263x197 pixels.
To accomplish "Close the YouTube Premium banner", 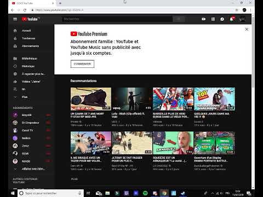I will pyautogui.click(x=247, y=29).
